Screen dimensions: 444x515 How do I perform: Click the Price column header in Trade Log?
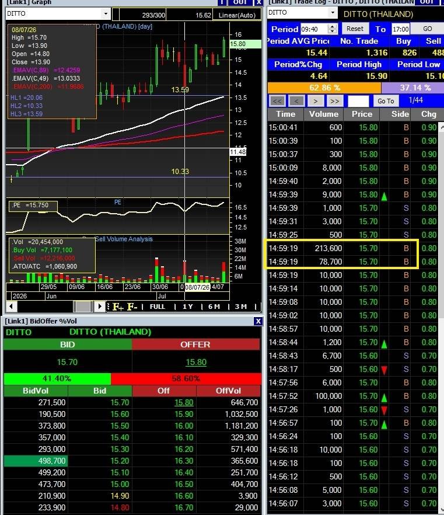click(x=362, y=114)
